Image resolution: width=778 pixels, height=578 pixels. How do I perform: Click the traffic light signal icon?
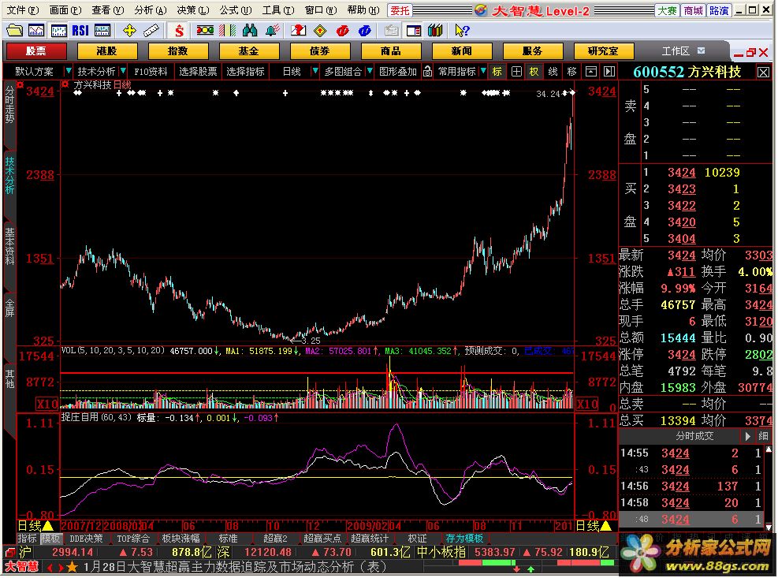[205, 31]
